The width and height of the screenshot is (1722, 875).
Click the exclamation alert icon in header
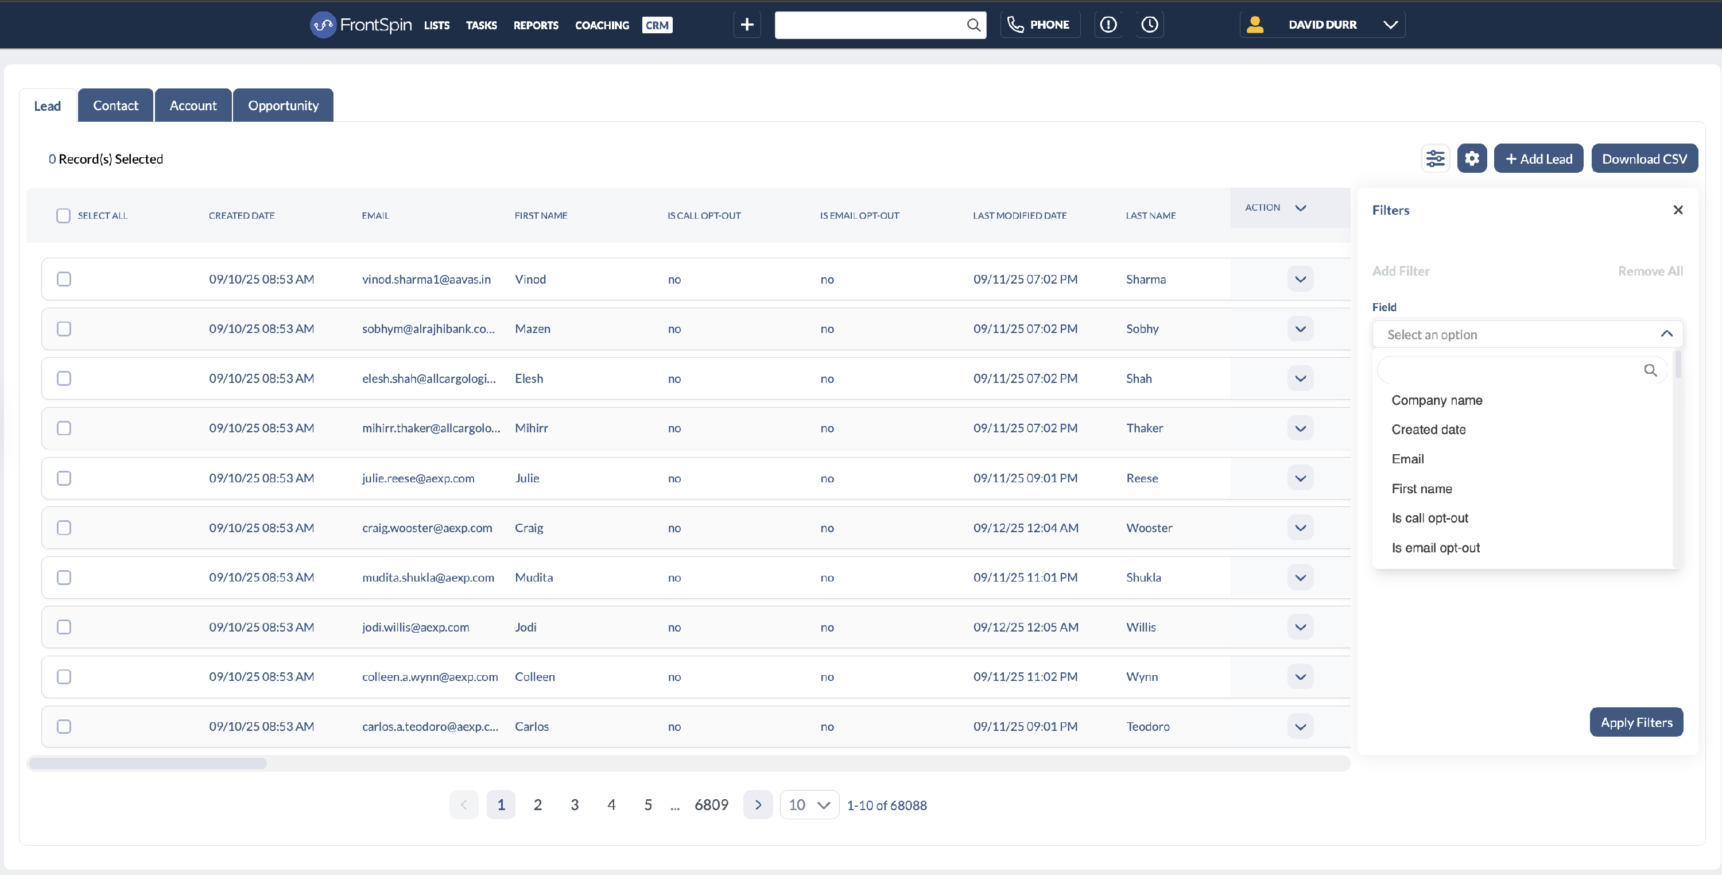(x=1108, y=25)
